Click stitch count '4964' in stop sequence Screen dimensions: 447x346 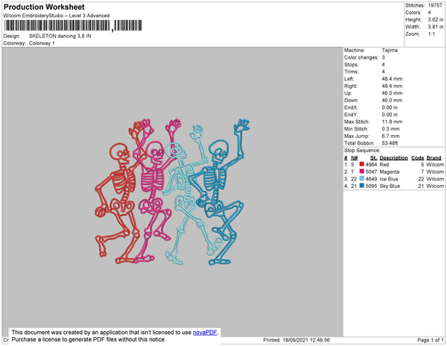point(371,165)
